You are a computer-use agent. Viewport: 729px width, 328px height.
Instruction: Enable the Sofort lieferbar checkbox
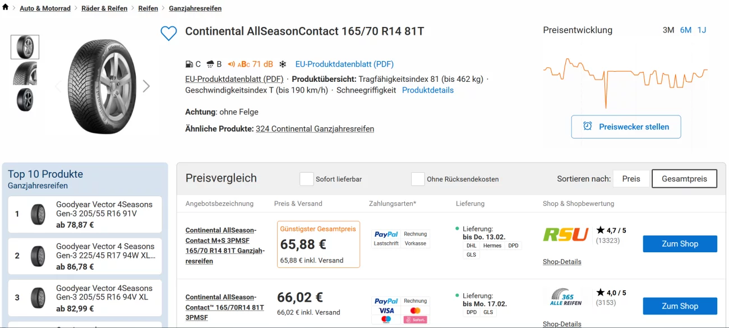click(x=307, y=179)
